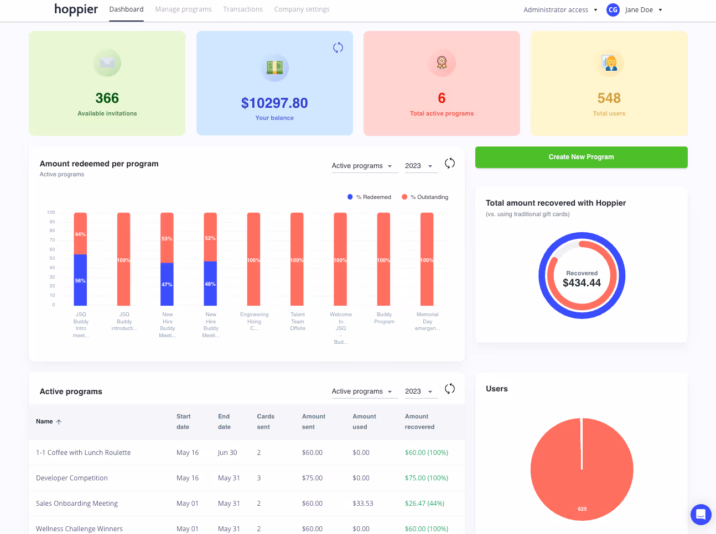Click the total users avatar icon
Image resolution: width=716 pixels, height=534 pixels.
609,62
